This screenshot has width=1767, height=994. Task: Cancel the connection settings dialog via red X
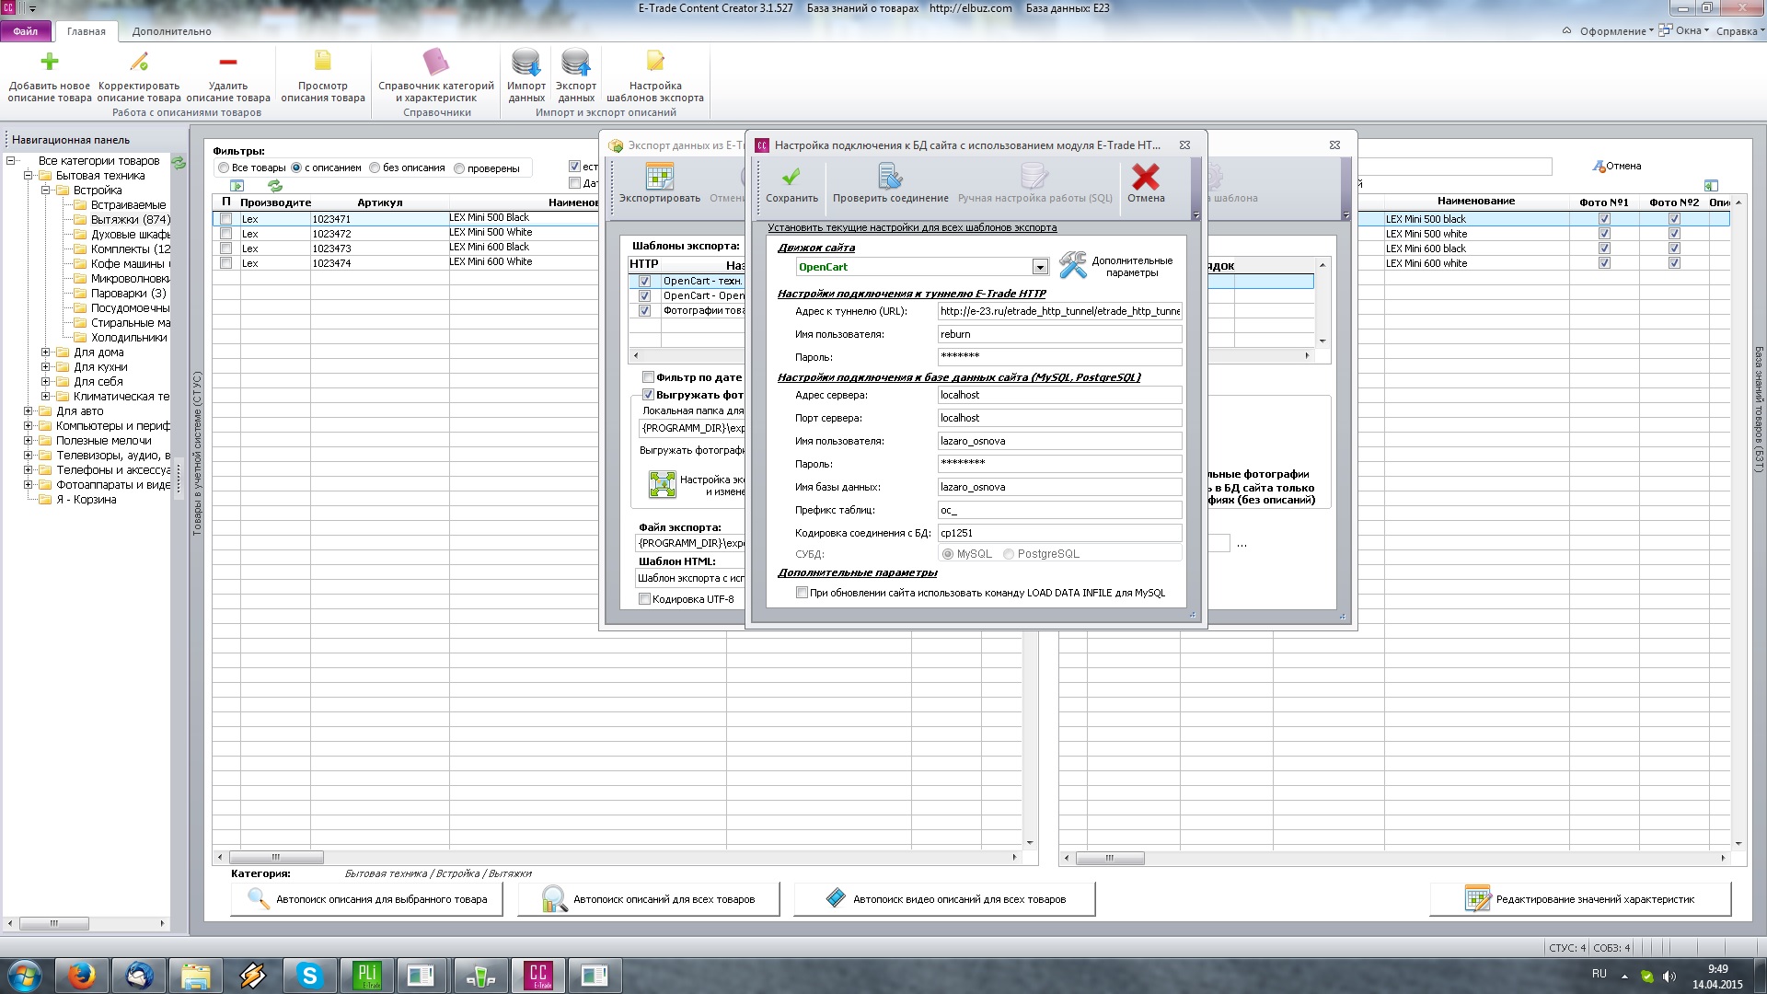tap(1146, 176)
